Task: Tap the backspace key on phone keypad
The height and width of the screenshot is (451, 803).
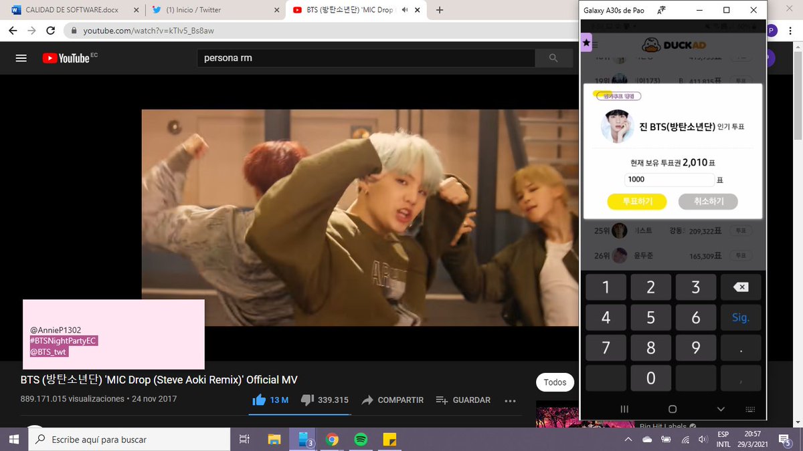Action: click(x=741, y=287)
